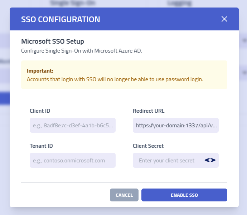Close the SSO Configuration dialog
Screen dimensions: 247x215
[224, 19]
